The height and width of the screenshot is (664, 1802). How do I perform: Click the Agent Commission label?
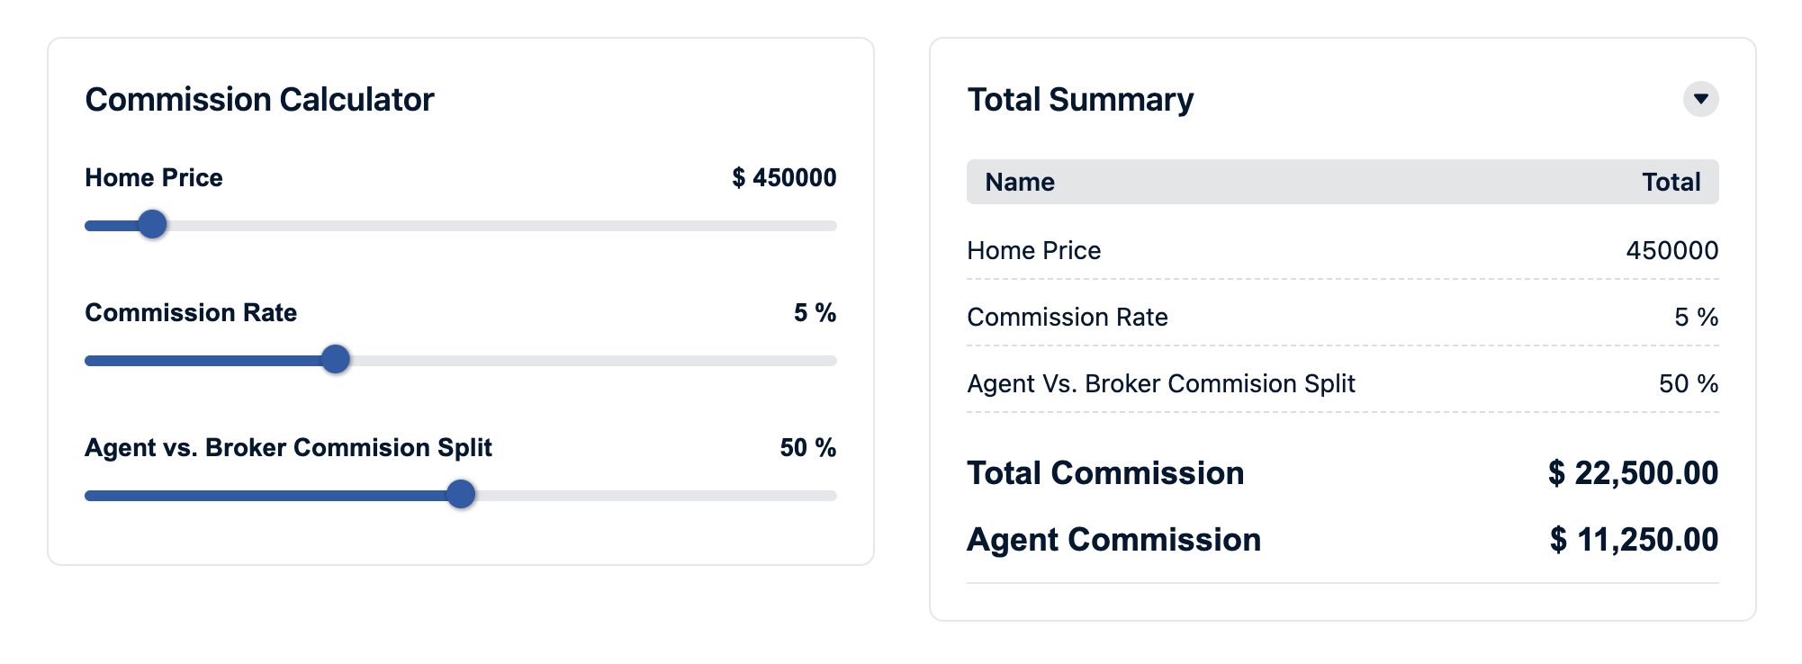[x=1113, y=540]
